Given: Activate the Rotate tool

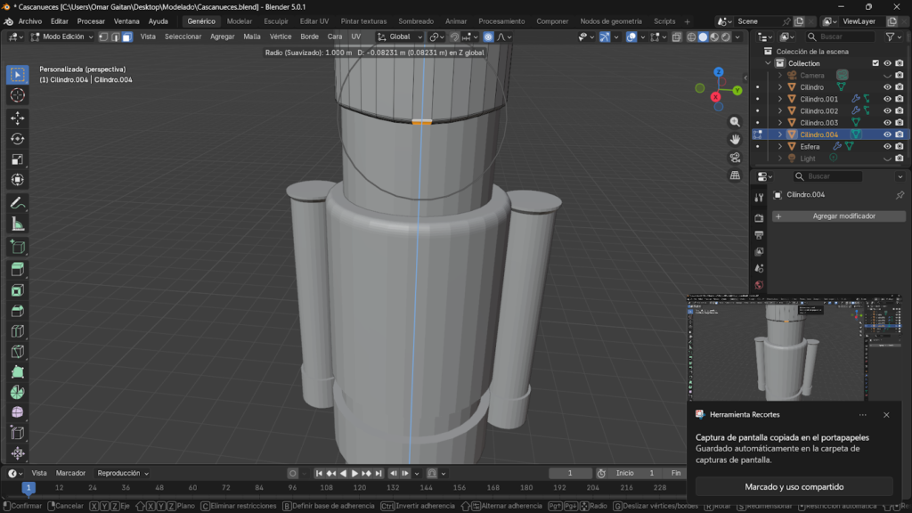Looking at the screenshot, I should point(17,138).
